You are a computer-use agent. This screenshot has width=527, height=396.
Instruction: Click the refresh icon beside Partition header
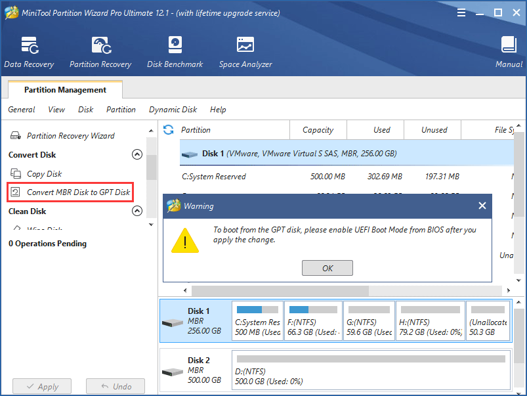click(x=169, y=130)
